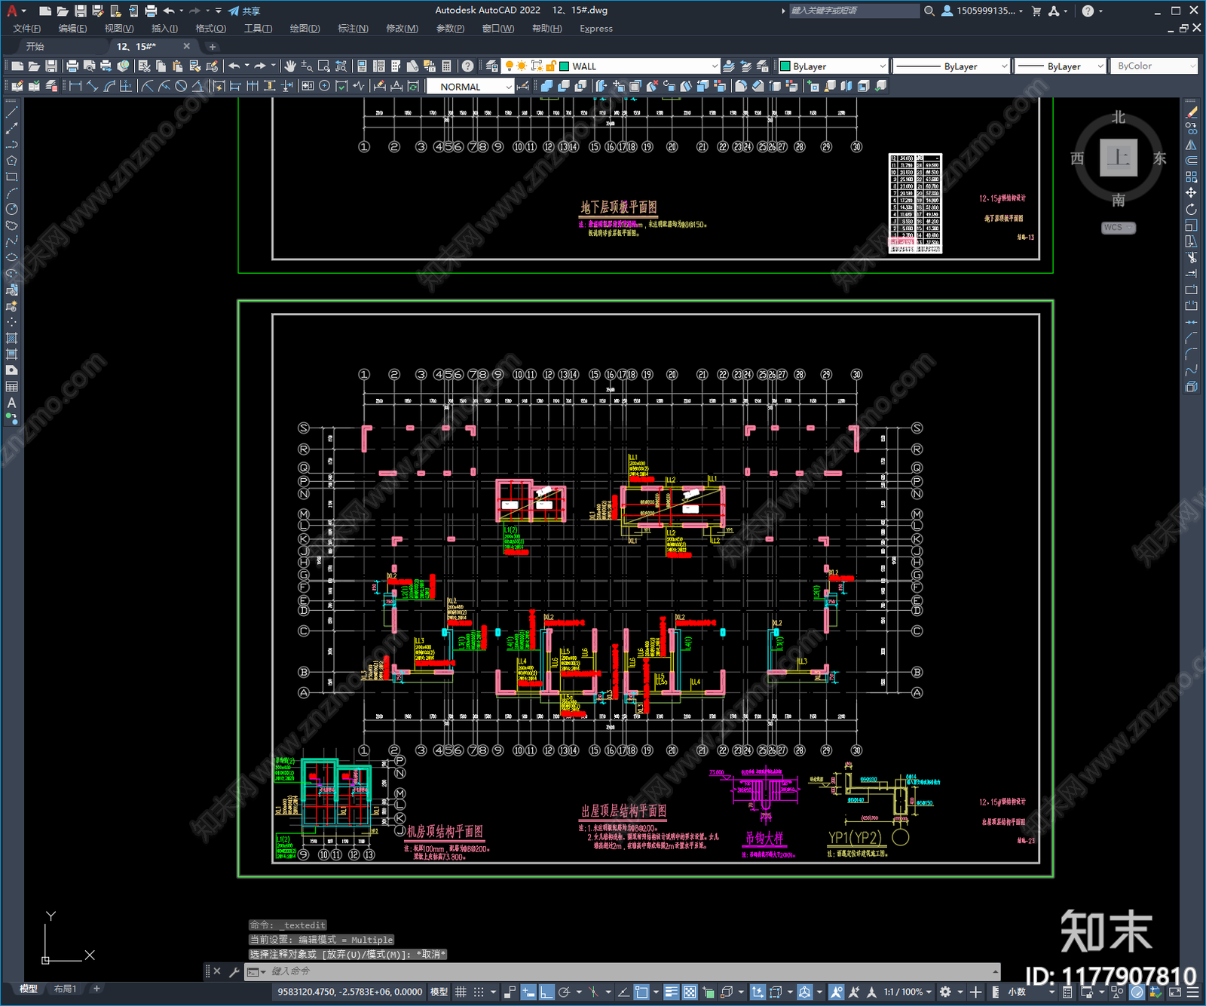Open the 文件(F) menu
1206x1006 pixels.
pyautogui.click(x=26, y=29)
